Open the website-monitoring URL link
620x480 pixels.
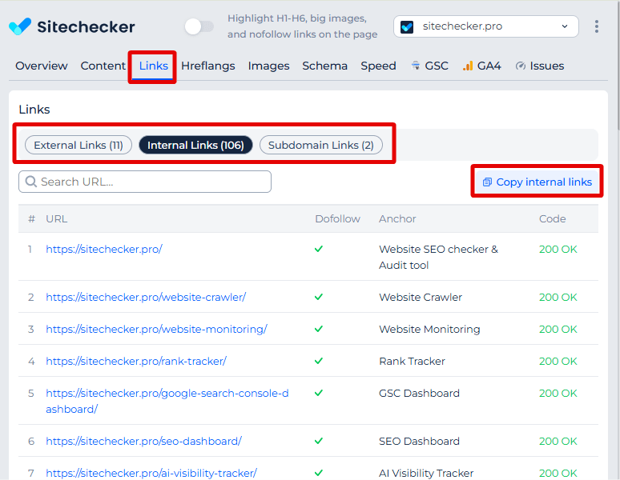tap(156, 329)
